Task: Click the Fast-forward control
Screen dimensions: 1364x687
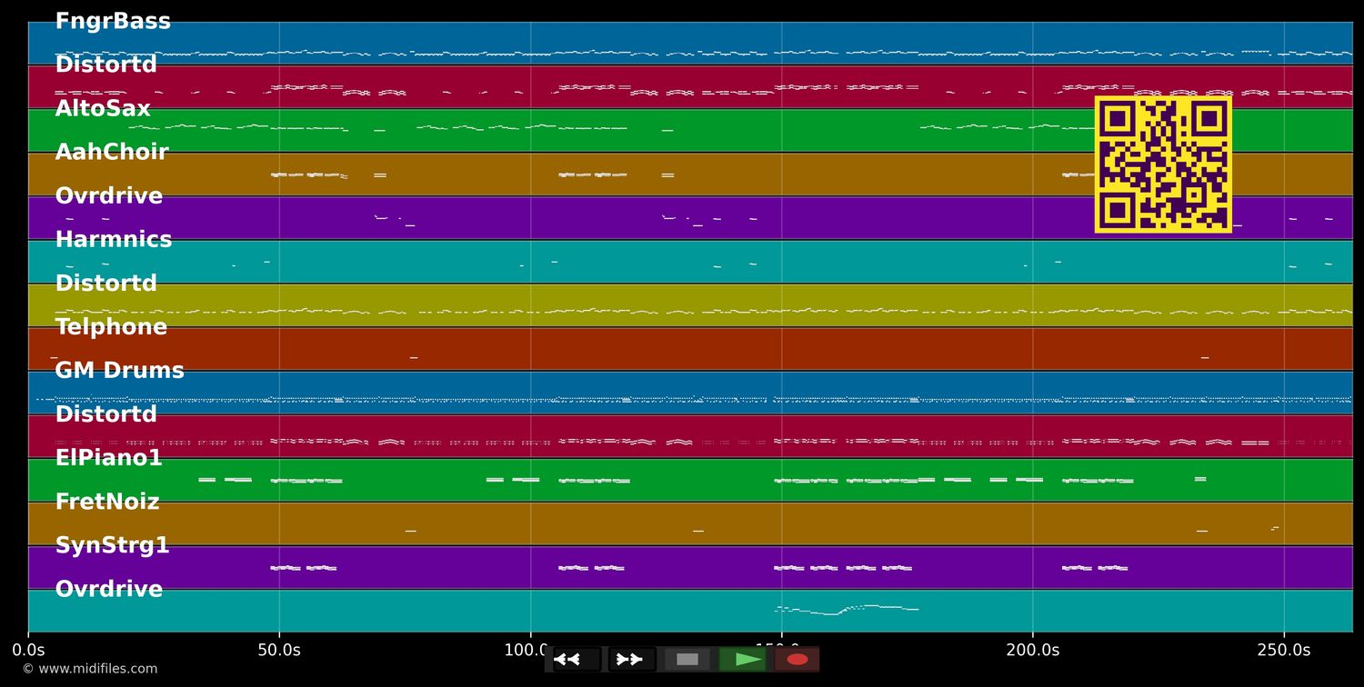Action: (630, 659)
